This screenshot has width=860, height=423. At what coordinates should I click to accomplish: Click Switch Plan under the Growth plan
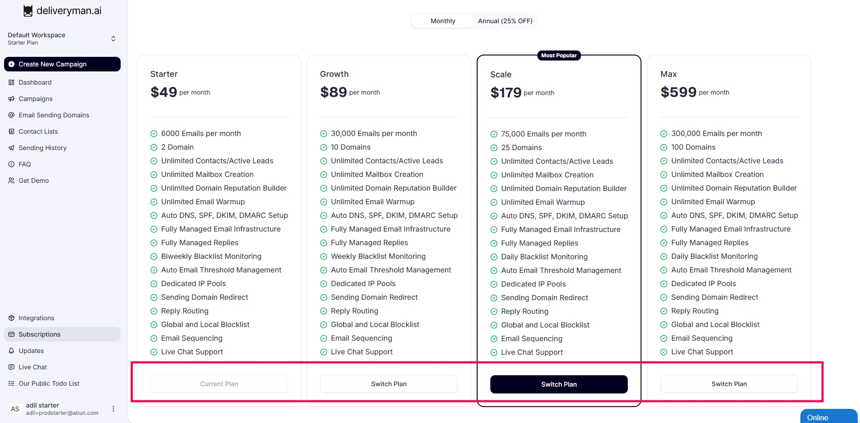click(389, 384)
